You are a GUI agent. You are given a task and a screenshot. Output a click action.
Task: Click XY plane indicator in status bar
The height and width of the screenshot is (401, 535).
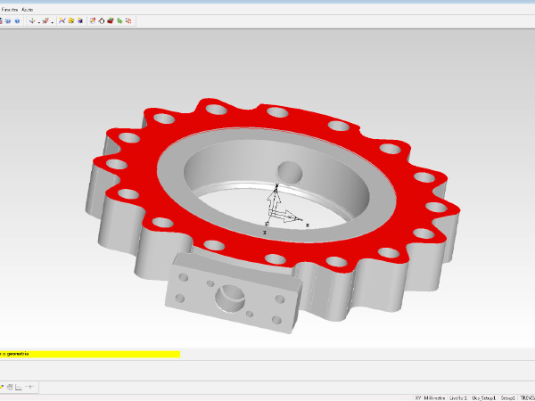[x=419, y=397]
